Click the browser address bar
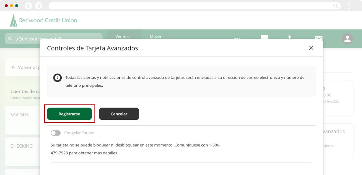This screenshot has height=175, width=362. (x=189, y=6)
